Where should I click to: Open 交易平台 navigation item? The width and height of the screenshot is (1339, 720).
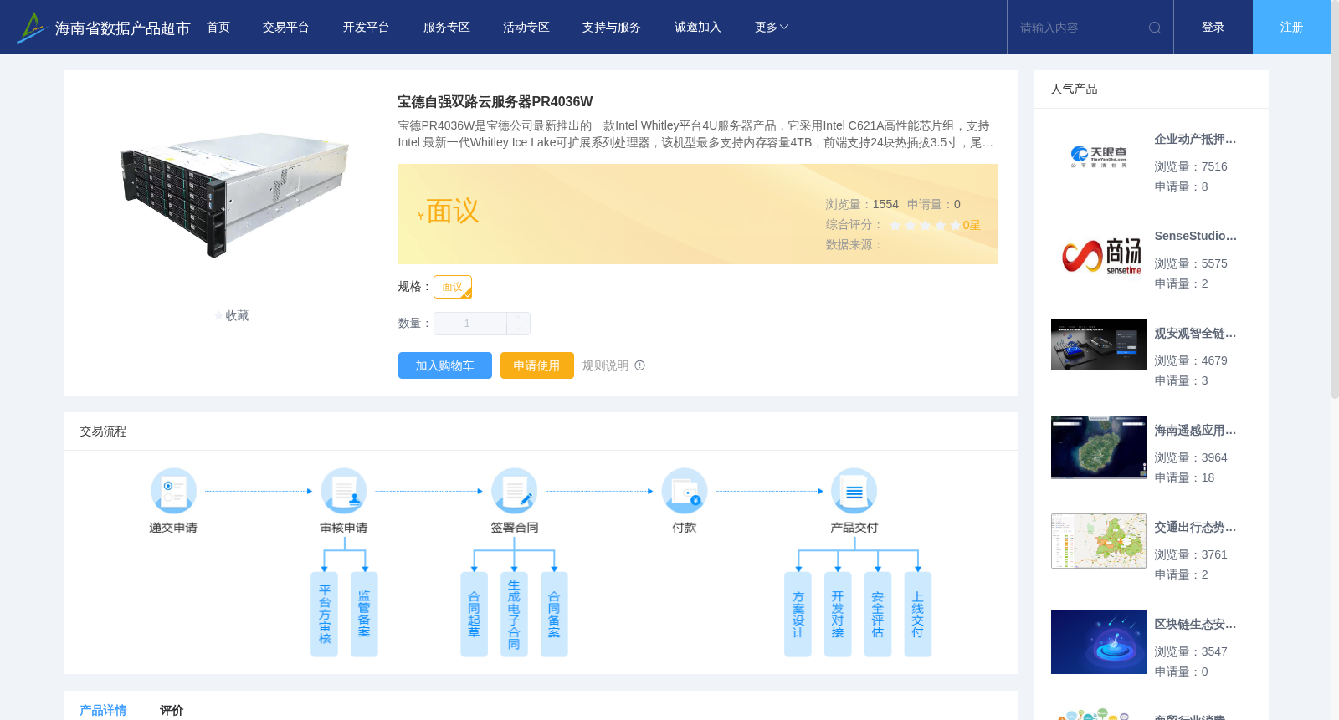coord(286,28)
